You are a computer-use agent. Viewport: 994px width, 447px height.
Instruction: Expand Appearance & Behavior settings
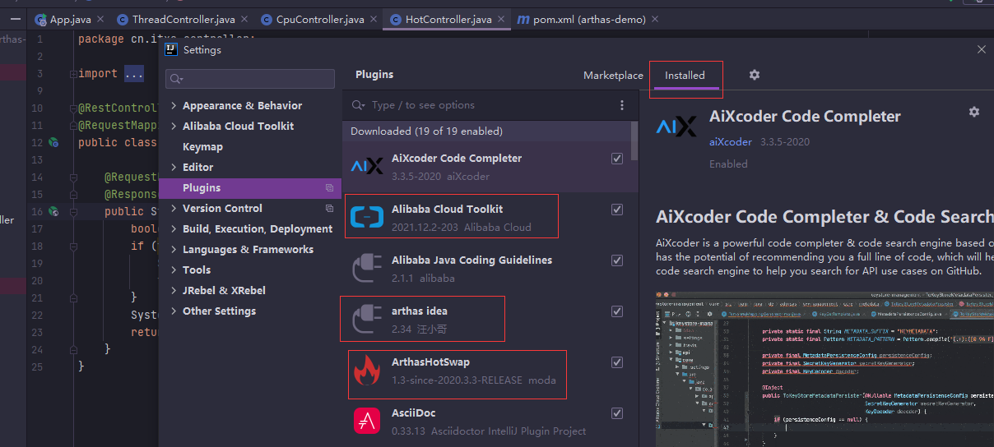tap(174, 106)
